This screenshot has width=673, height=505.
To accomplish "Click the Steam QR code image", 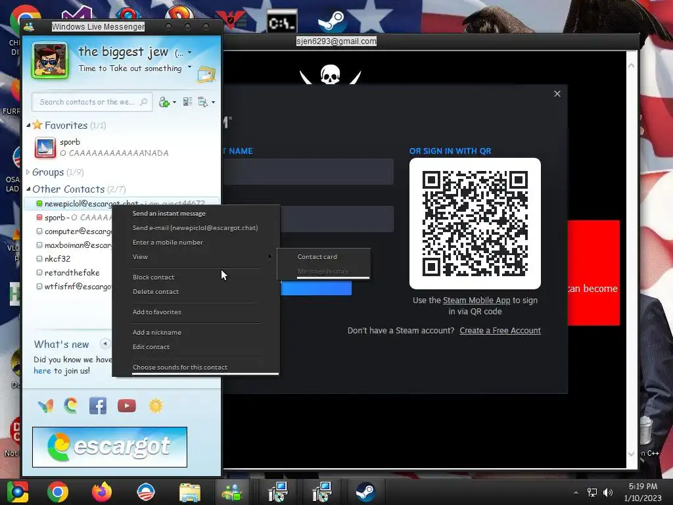I will [475, 224].
